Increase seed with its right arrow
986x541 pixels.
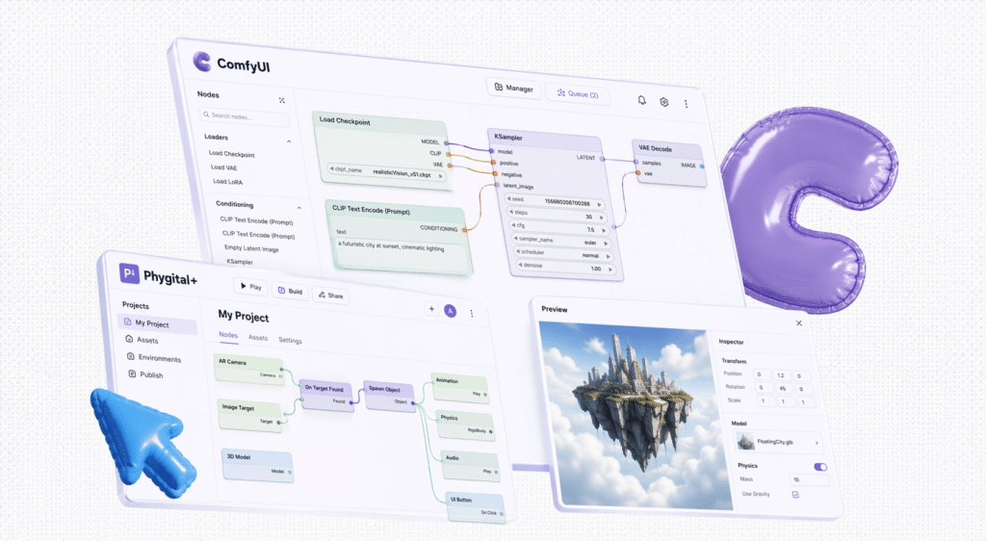(599, 205)
